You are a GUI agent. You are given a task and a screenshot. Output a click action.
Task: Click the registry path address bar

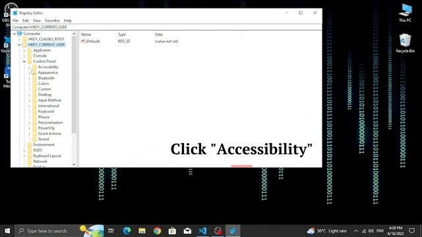coord(166,27)
